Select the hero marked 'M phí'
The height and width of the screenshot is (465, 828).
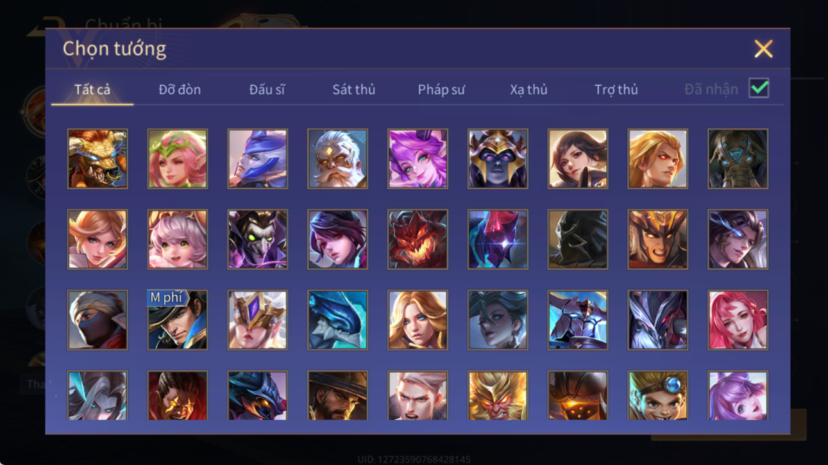[x=178, y=320]
